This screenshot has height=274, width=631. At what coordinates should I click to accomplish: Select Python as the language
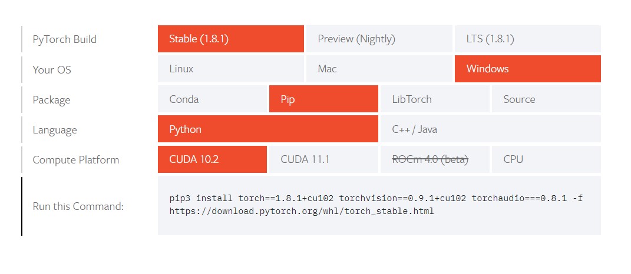click(268, 129)
